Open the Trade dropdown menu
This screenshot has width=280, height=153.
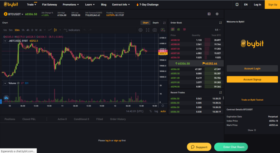tap(31, 5)
